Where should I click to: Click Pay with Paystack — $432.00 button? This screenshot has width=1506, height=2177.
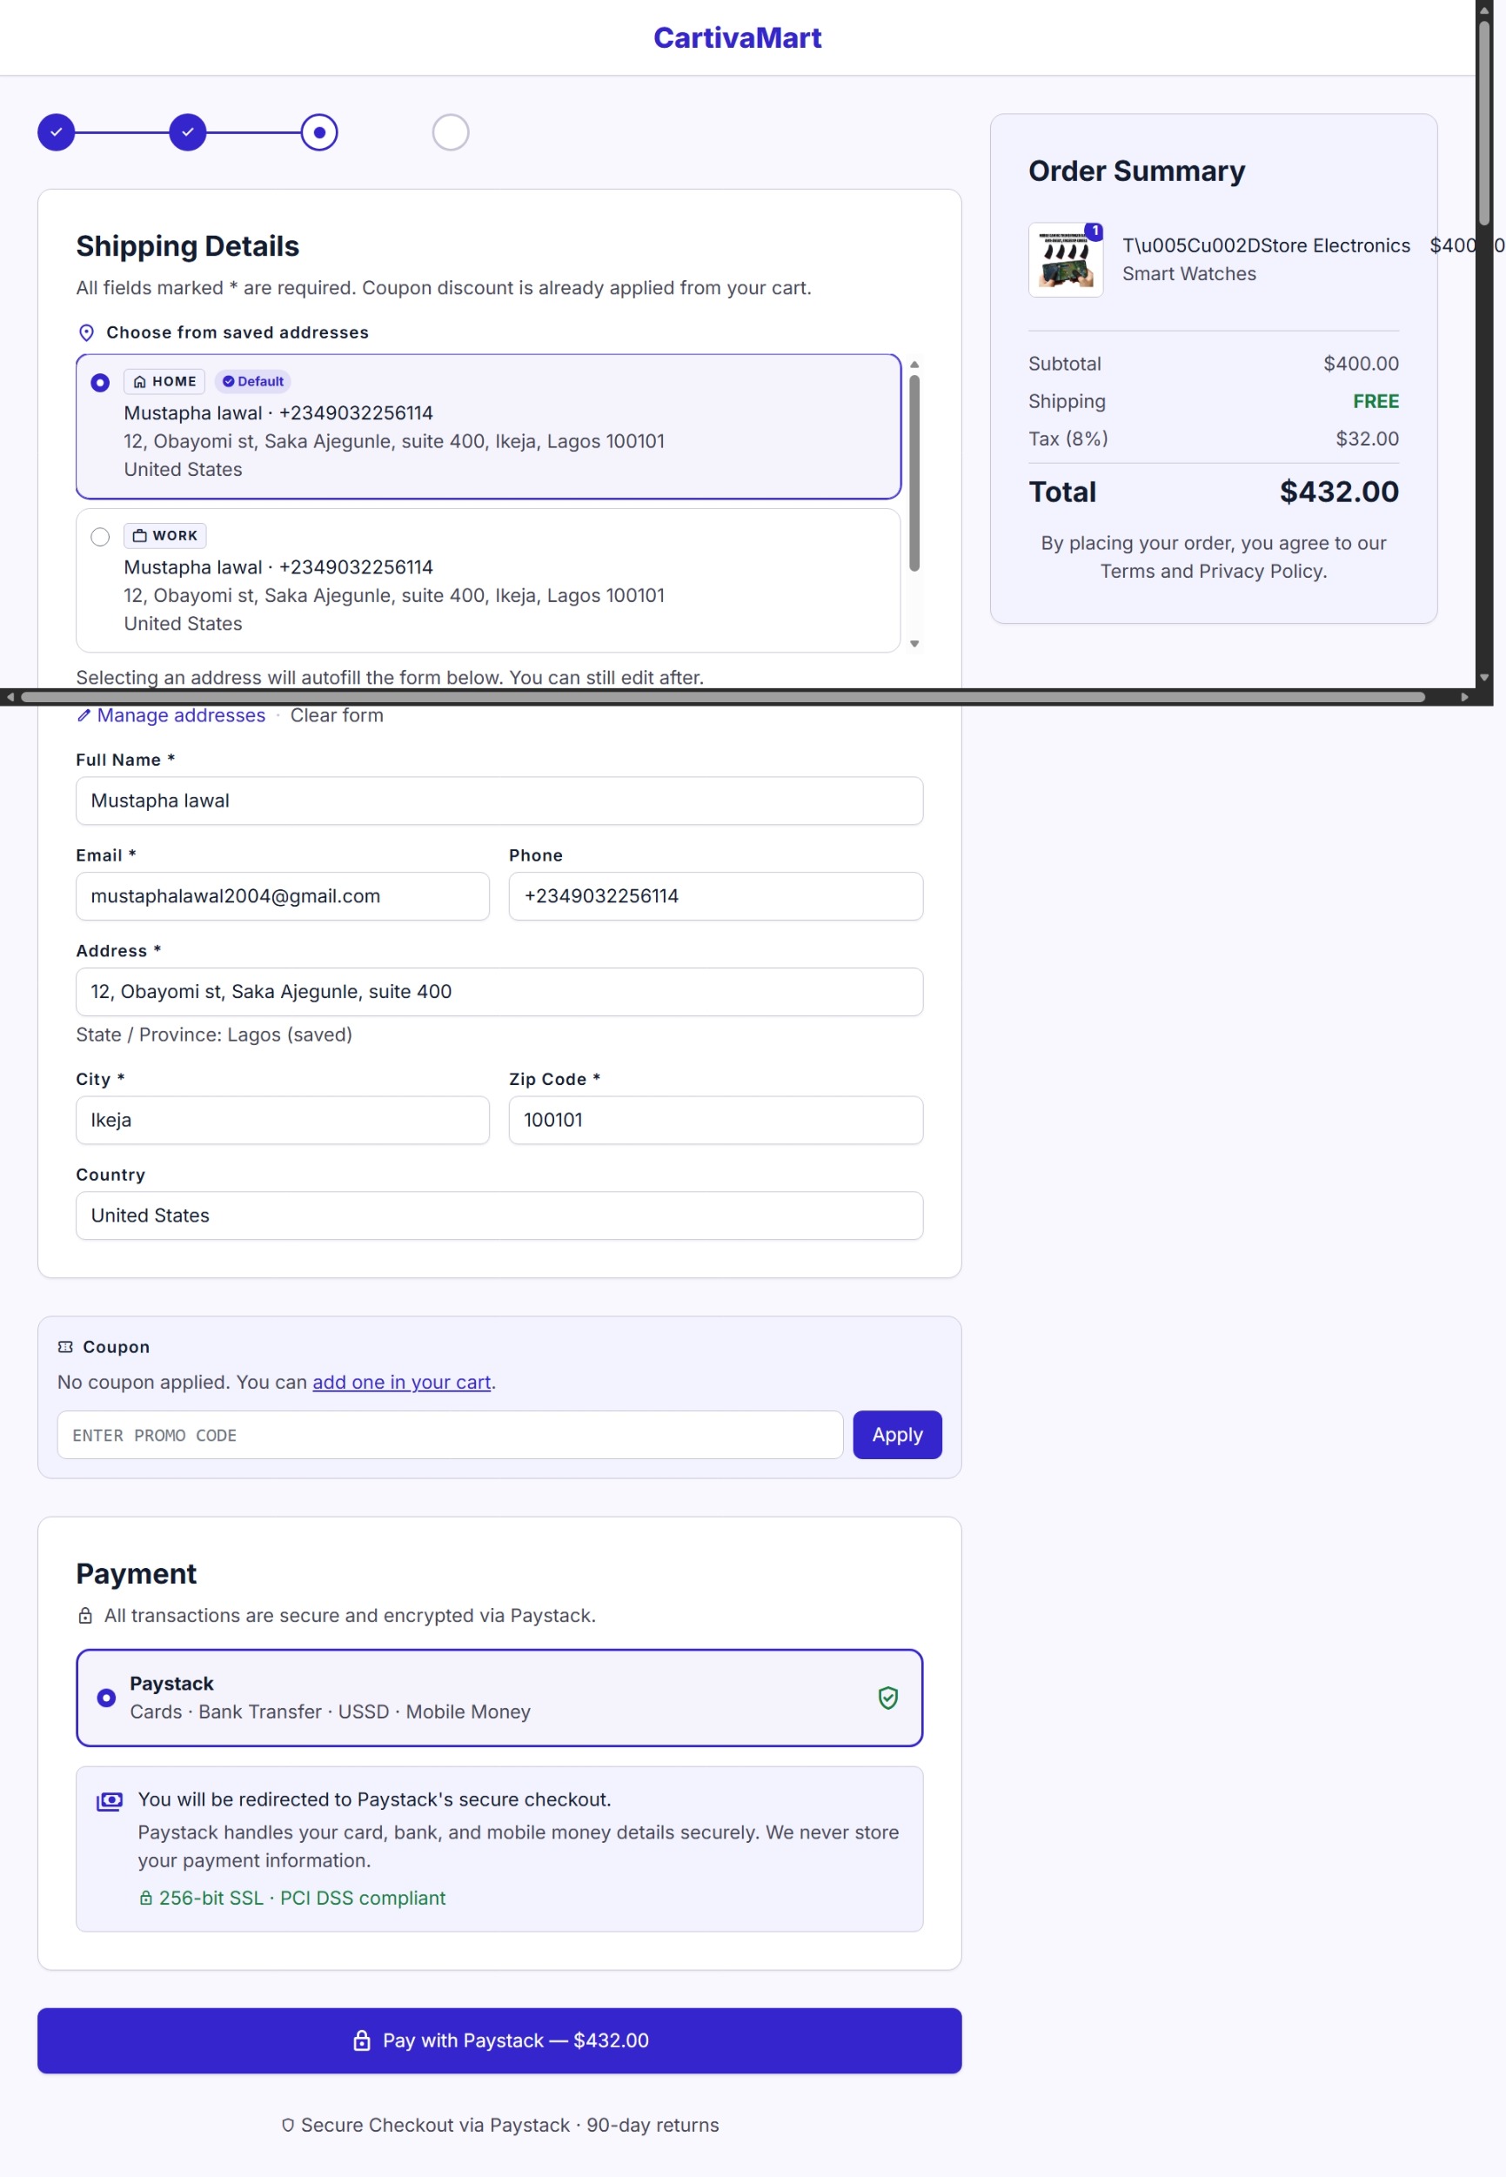(x=499, y=2040)
